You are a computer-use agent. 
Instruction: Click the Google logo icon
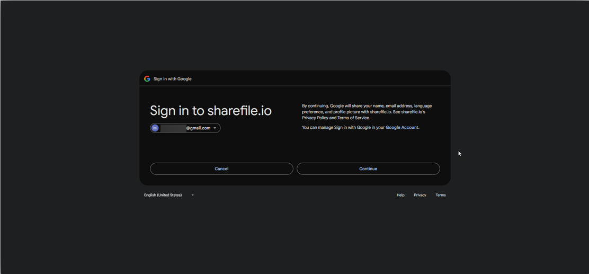[147, 79]
